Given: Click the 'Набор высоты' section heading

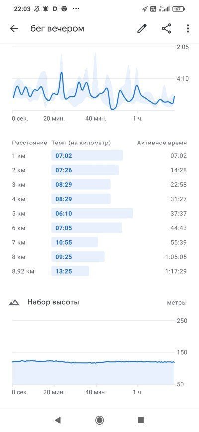Looking at the screenshot, I should 53,302.
